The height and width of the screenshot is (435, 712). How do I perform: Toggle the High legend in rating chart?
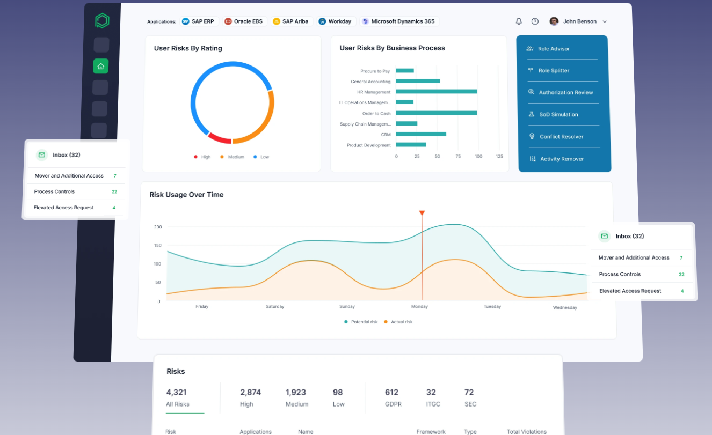202,157
